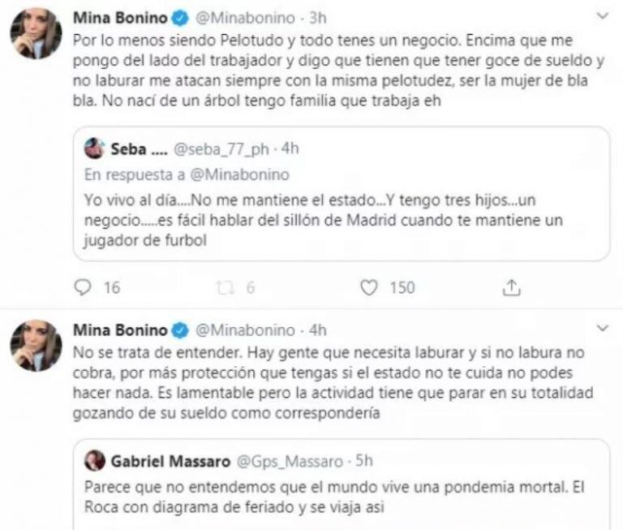Open Mina Bonino's avatar on first tweet
Image resolution: width=623 pixels, height=530 pixels.
[37, 35]
